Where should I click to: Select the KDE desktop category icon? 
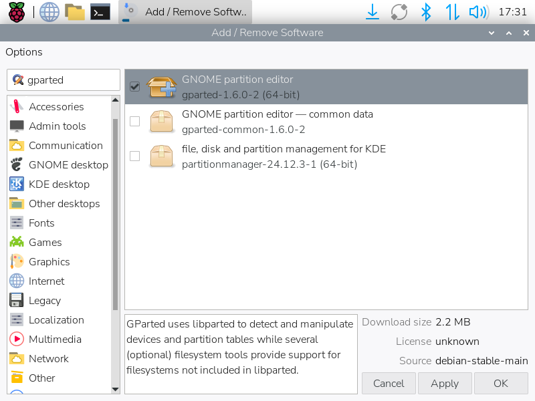[x=17, y=184]
